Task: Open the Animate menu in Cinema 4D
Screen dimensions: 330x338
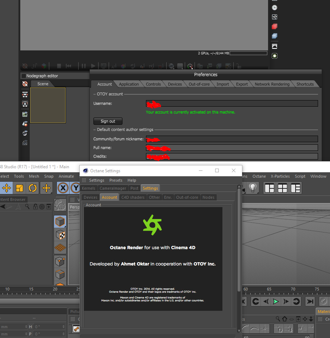Action: (66, 176)
